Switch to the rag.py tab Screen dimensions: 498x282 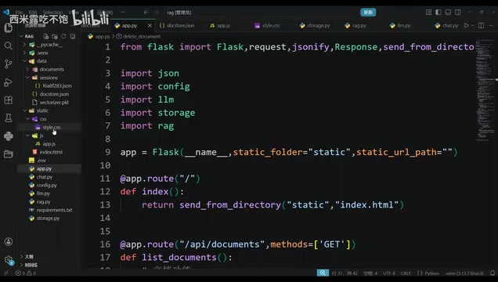[x=355, y=25]
